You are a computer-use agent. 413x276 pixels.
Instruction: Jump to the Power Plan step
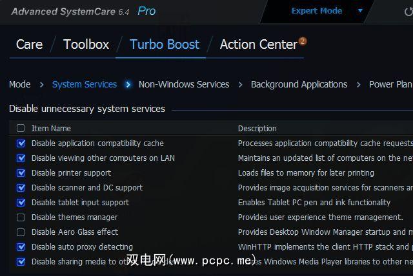390,84
